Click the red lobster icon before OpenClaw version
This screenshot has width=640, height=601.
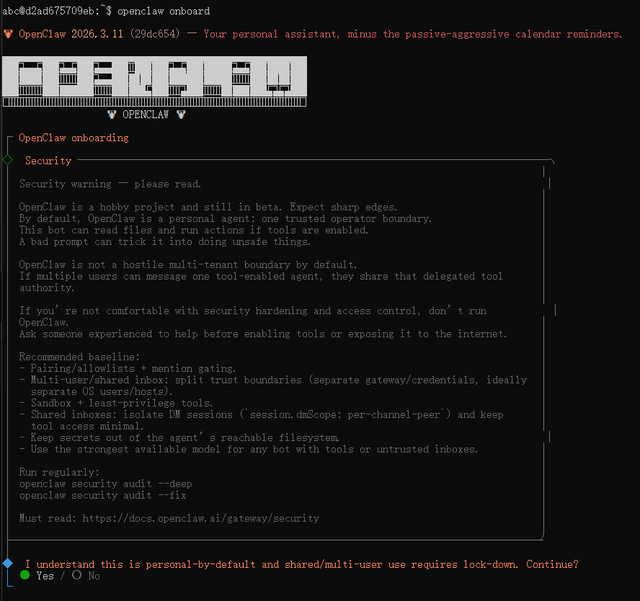point(8,34)
